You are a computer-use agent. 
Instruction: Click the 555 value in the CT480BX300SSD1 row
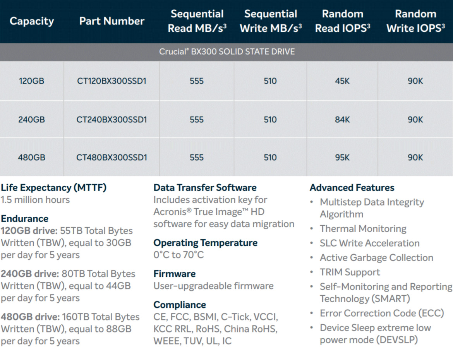197,158
